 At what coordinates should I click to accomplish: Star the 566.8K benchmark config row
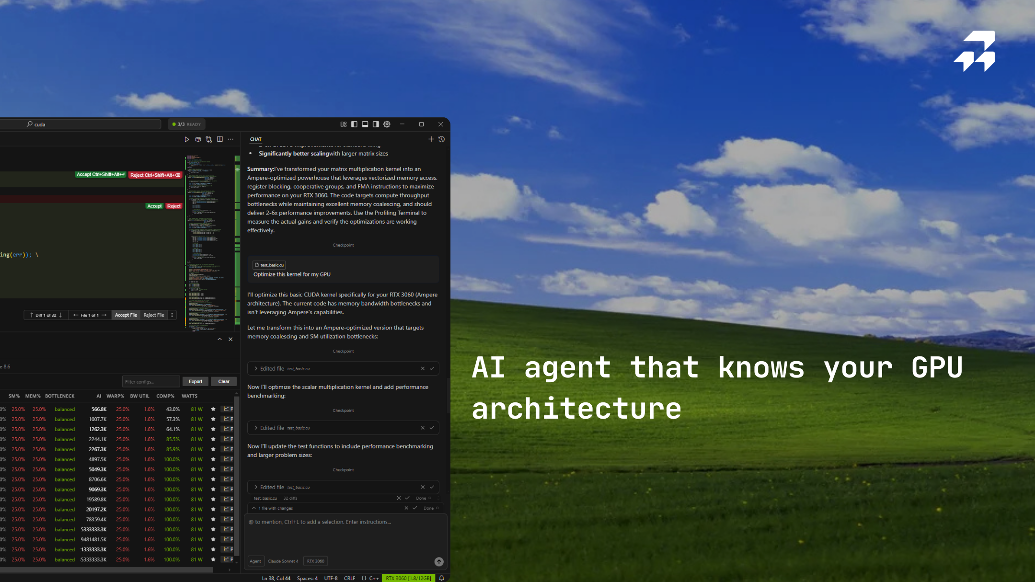(x=213, y=409)
